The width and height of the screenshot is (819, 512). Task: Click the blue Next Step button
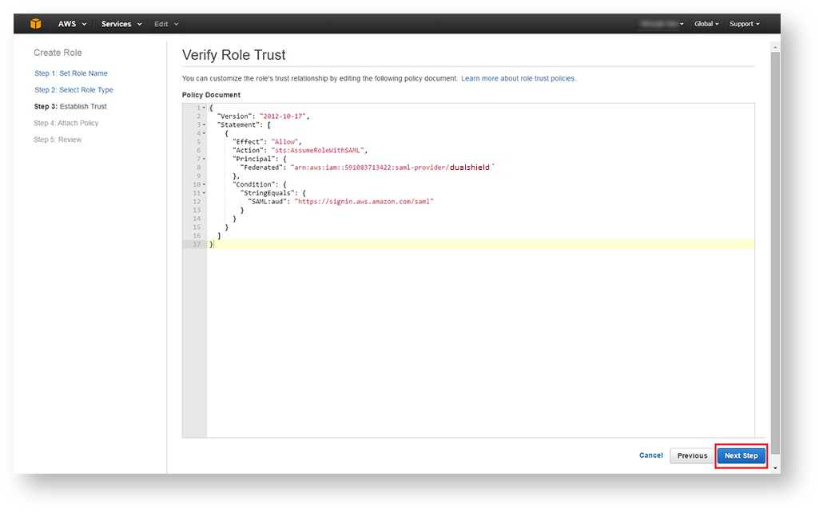[x=741, y=456]
